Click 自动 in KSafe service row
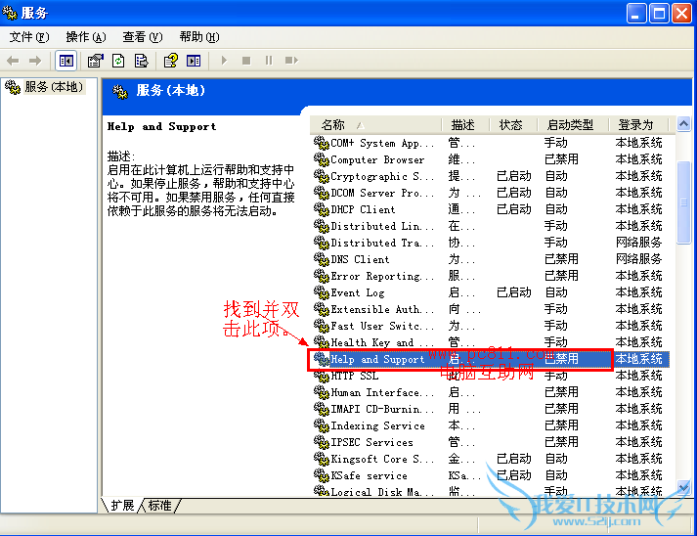 coord(555,475)
